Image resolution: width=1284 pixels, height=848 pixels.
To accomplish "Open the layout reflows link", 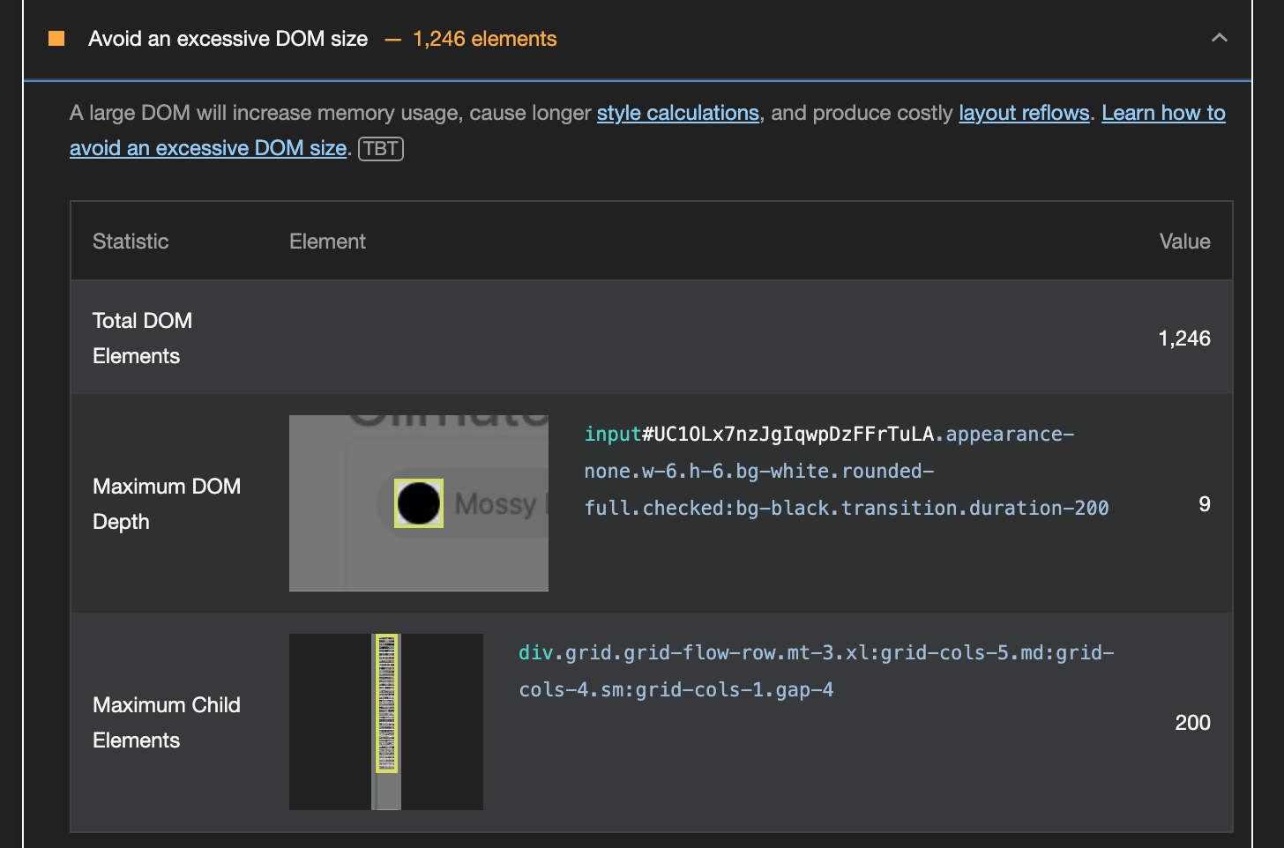I will click(1023, 113).
